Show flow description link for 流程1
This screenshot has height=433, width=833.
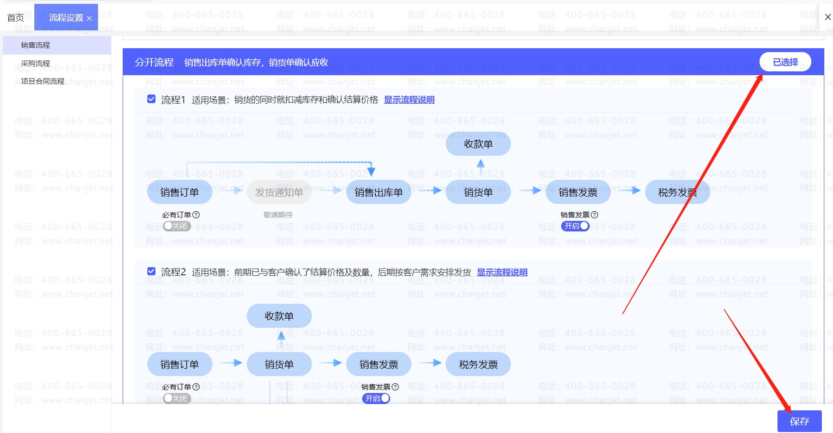(409, 100)
